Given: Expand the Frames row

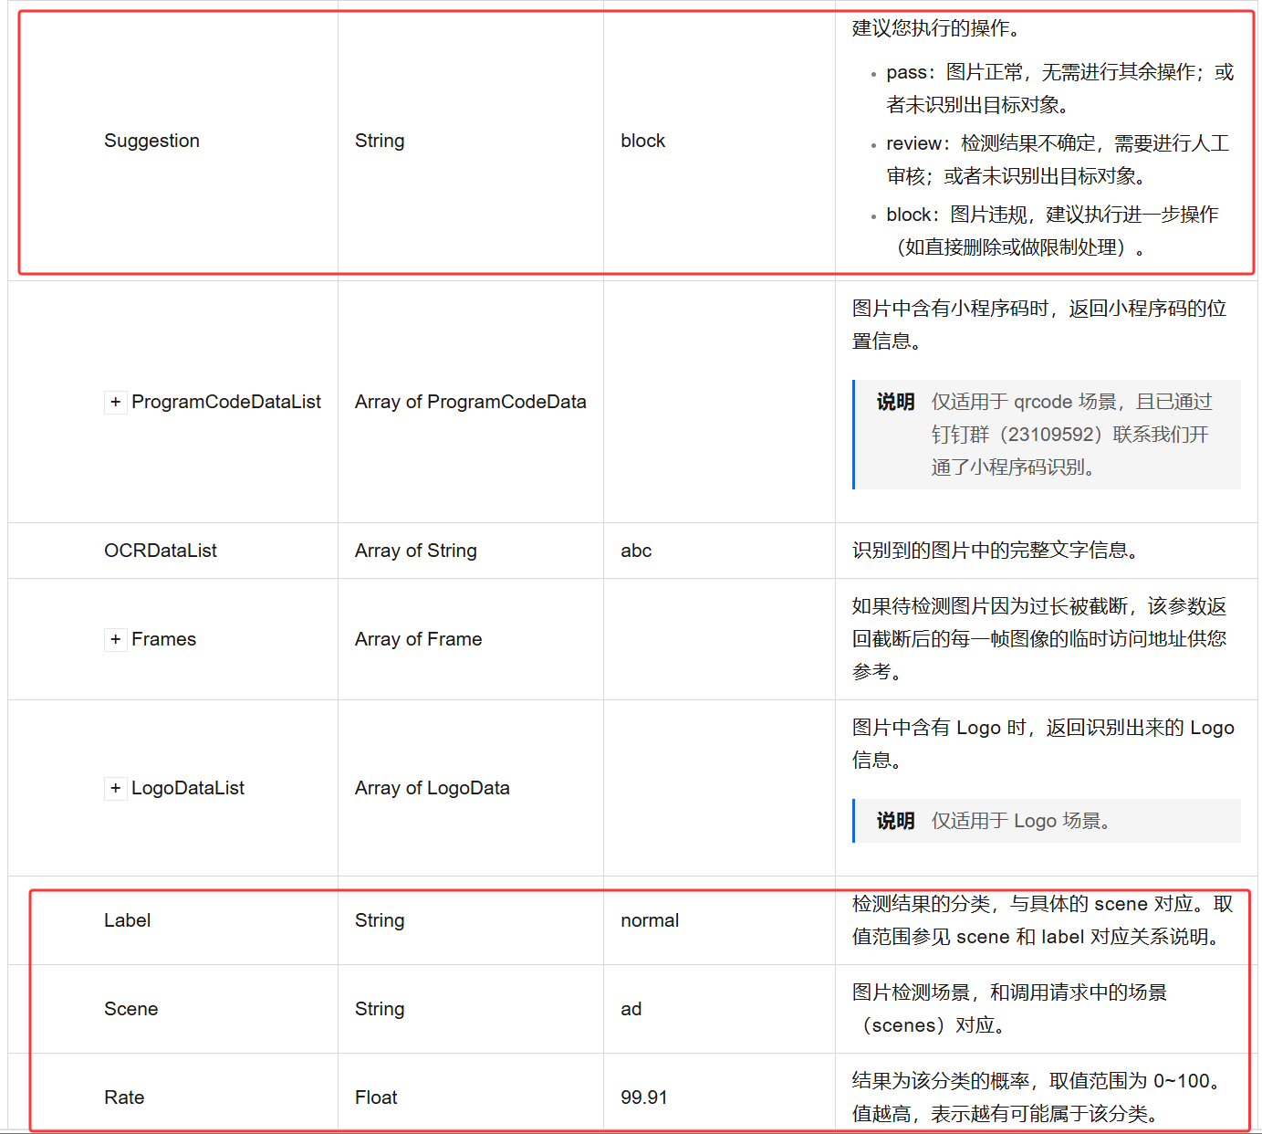Looking at the screenshot, I should 115,639.
